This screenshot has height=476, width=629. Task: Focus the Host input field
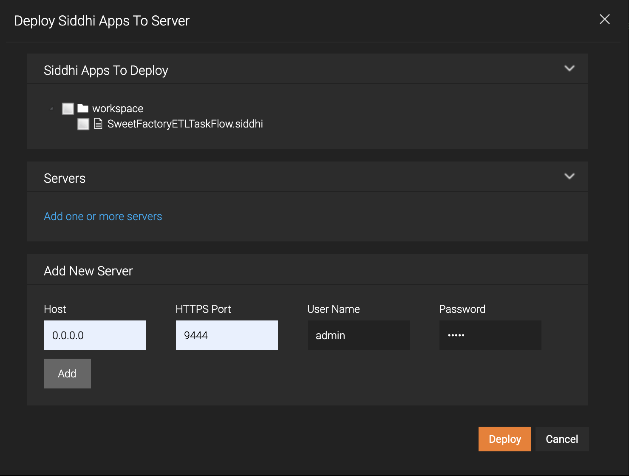(x=95, y=335)
